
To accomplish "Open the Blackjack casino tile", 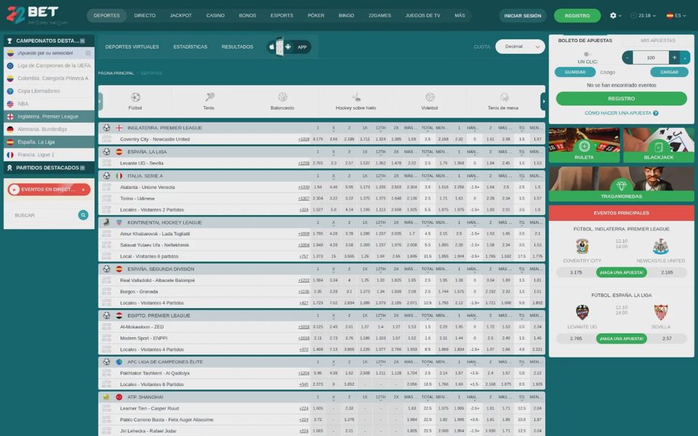I will (659, 145).
